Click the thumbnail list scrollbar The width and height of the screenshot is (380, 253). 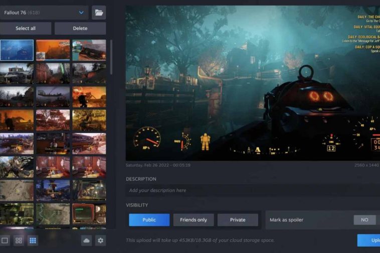tap(111, 58)
